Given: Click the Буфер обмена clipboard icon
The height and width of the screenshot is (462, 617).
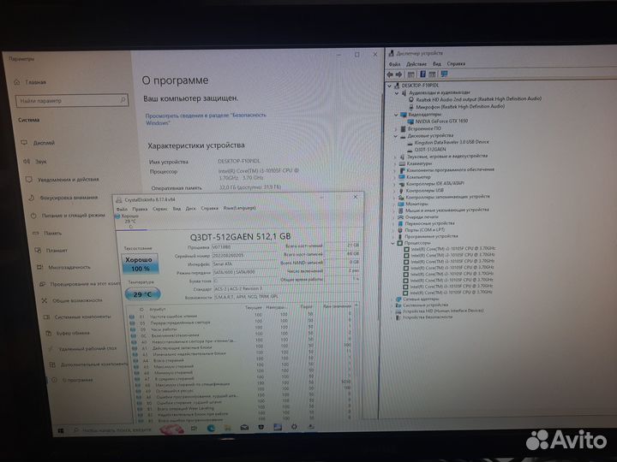Looking at the screenshot, I should [x=48, y=333].
